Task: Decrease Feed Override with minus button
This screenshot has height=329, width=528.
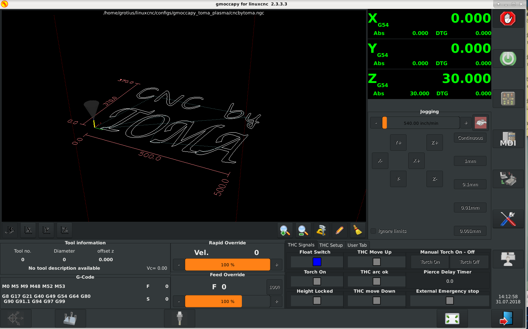Action: pos(179,302)
